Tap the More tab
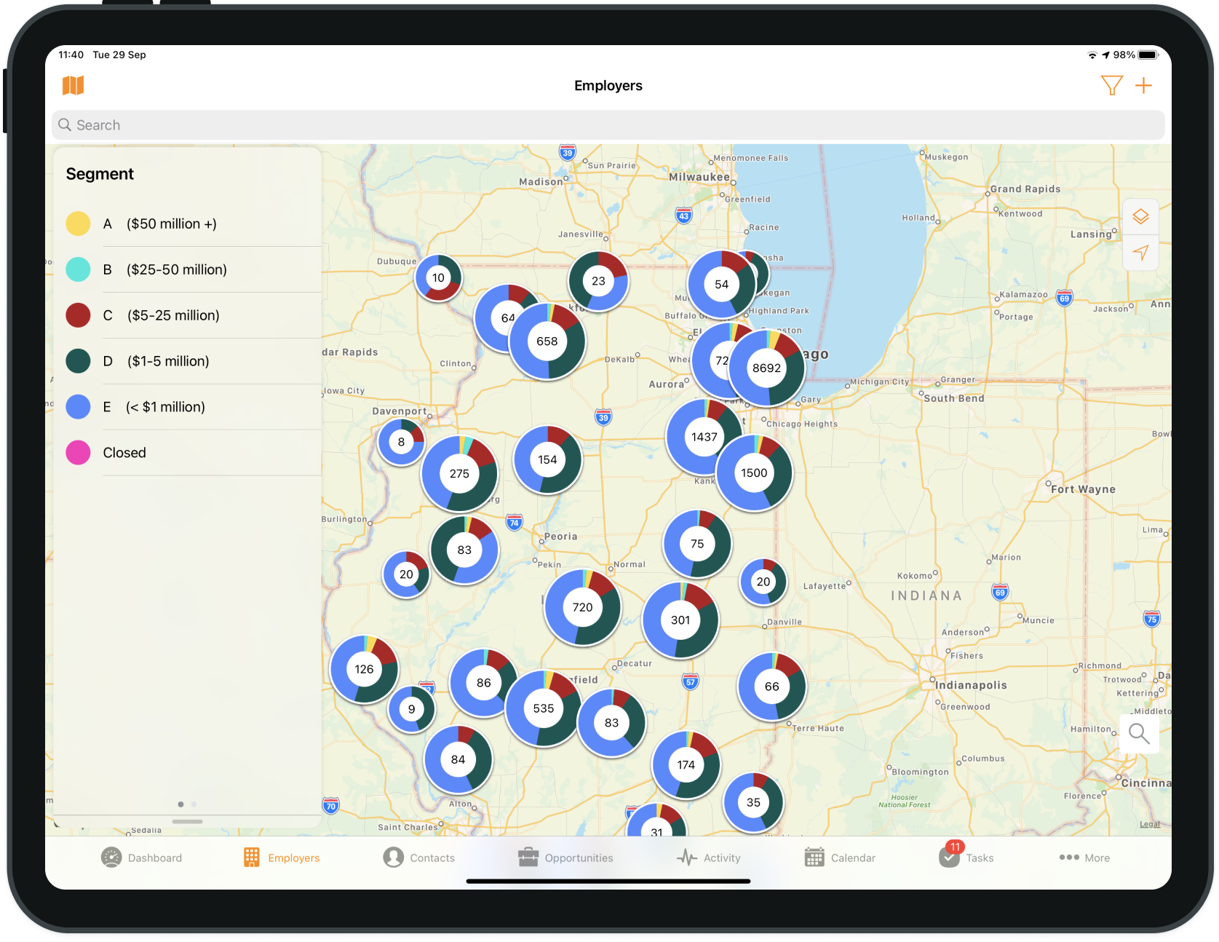1219x942 pixels. 1084,858
